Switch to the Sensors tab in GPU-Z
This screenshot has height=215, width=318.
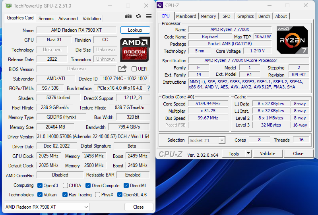click(46, 19)
